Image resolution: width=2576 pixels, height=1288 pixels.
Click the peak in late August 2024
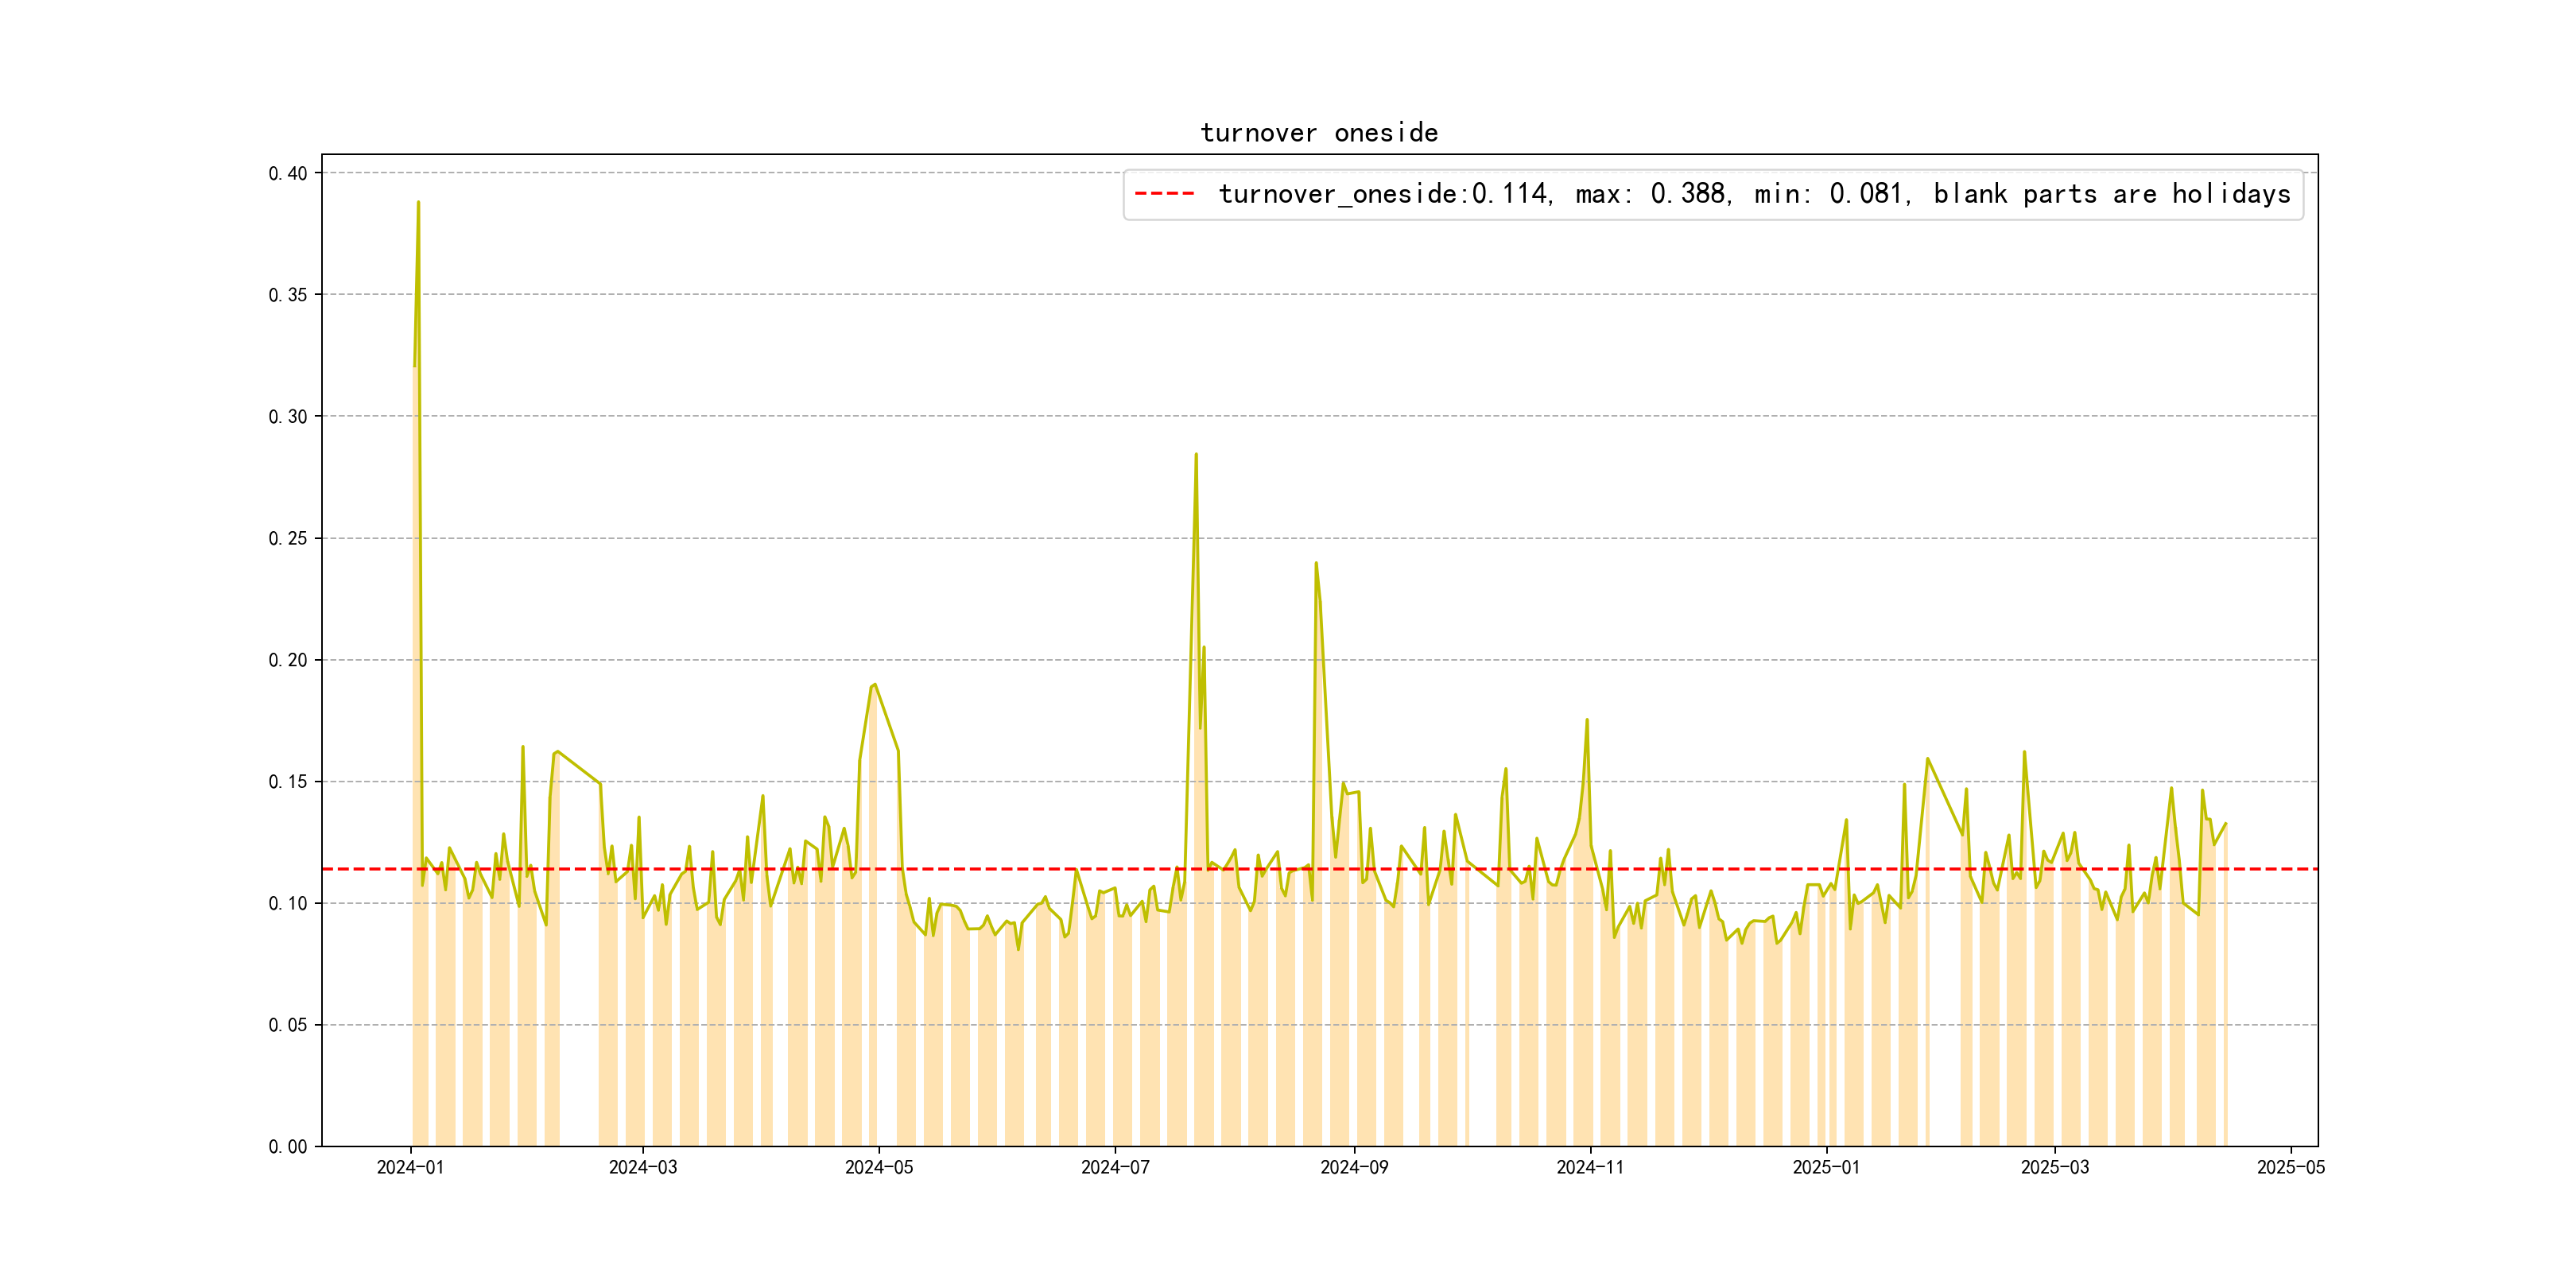1315,564
